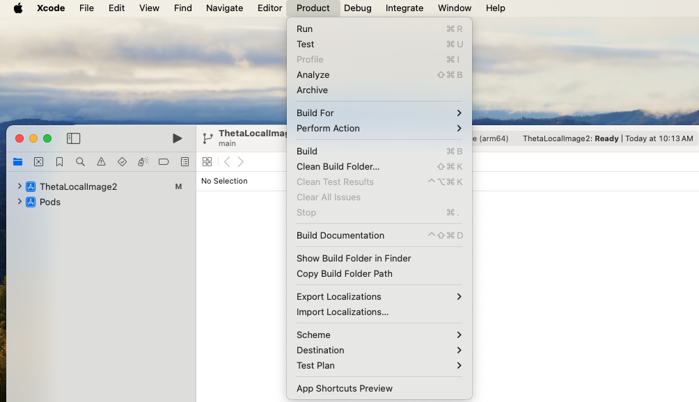This screenshot has width=699, height=402.
Task: Toggle the navigator sidebar panel
Action: pyautogui.click(x=73, y=138)
